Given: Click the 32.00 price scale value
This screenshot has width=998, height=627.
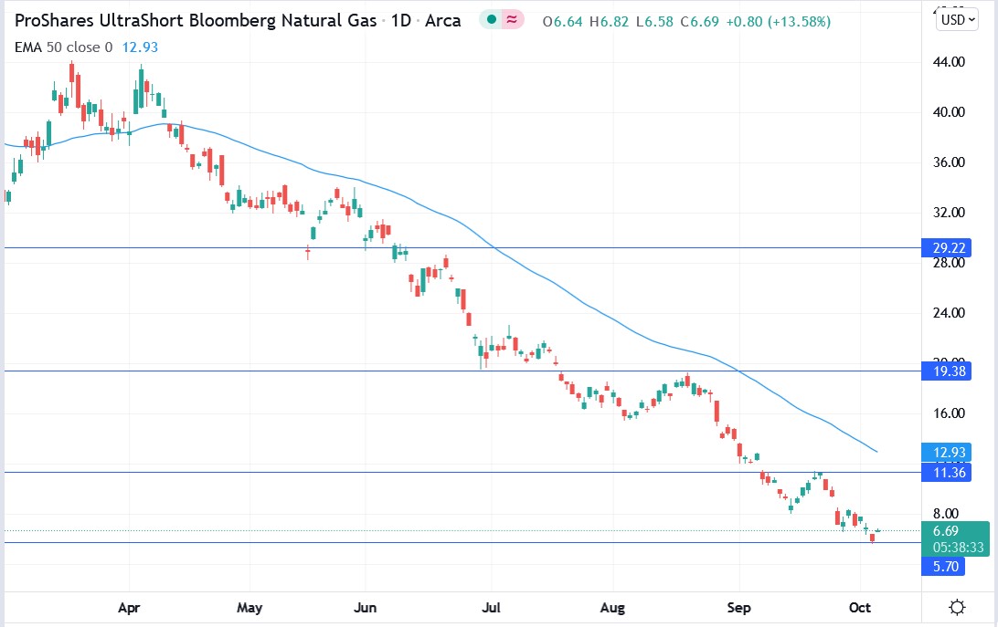Looking at the screenshot, I should tap(949, 213).
